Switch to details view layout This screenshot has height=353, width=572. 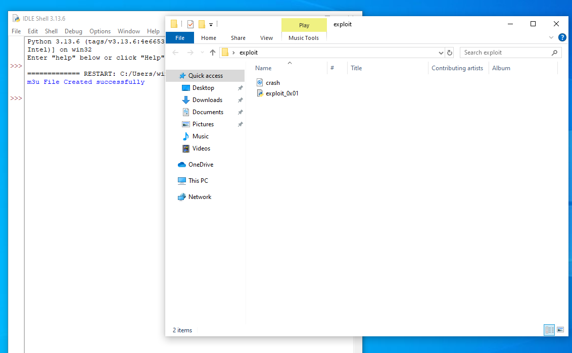click(x=549, y=330)
